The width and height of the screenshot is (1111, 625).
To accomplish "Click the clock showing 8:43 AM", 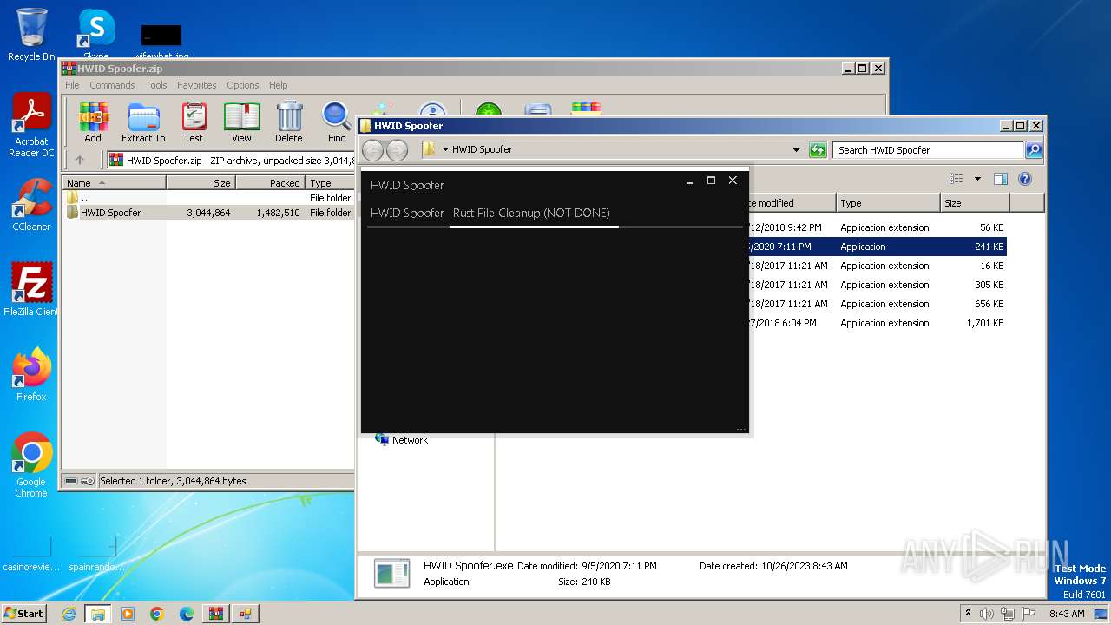I will click(1067, 614).
